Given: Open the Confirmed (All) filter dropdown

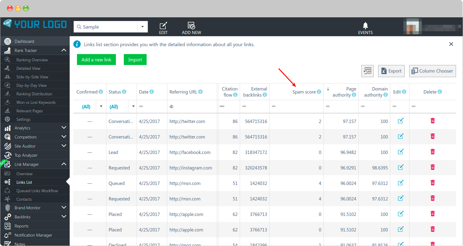Looking at the screenshot, I should (101, 107).
